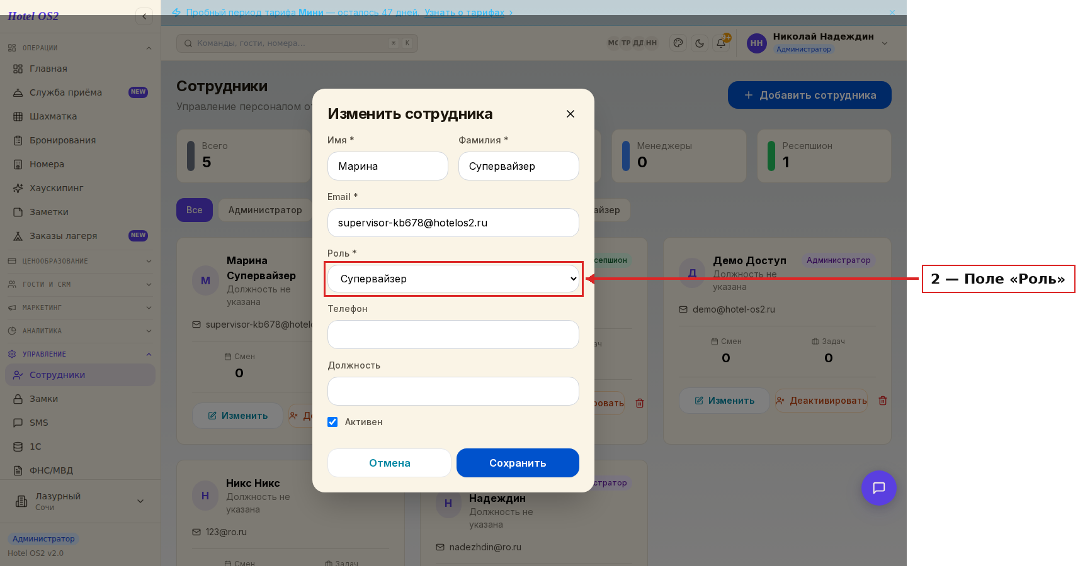Focus the Фамилия input field
This screenshot has height=566, width=1090.
(x=519, y=166)
